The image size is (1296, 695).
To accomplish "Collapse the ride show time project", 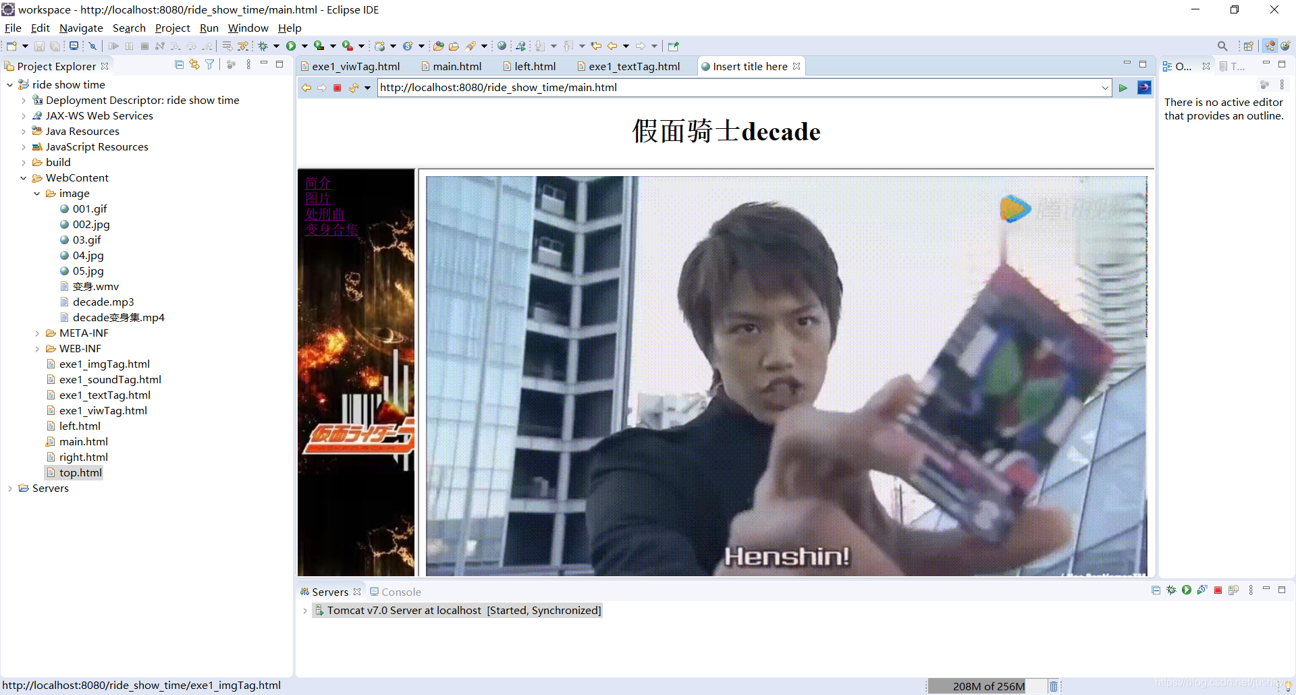I will point(9,85).
